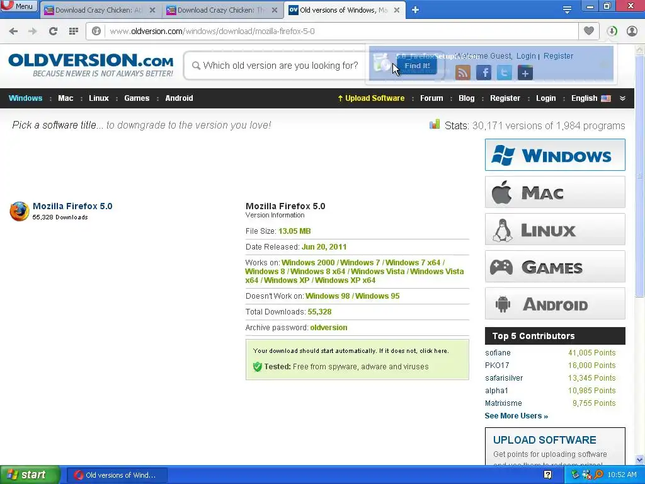Screen dimensions: 645x484
Task: Click the Windows 98 link
Action: [328, 296]
